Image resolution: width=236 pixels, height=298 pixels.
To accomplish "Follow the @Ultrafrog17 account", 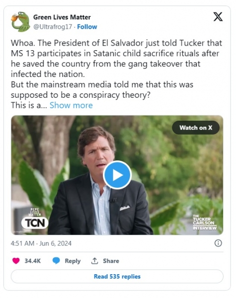I will tap(87, 27).
